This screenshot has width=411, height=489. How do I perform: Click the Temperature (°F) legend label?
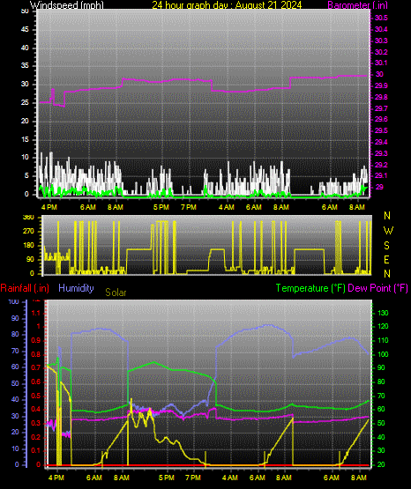310,288
